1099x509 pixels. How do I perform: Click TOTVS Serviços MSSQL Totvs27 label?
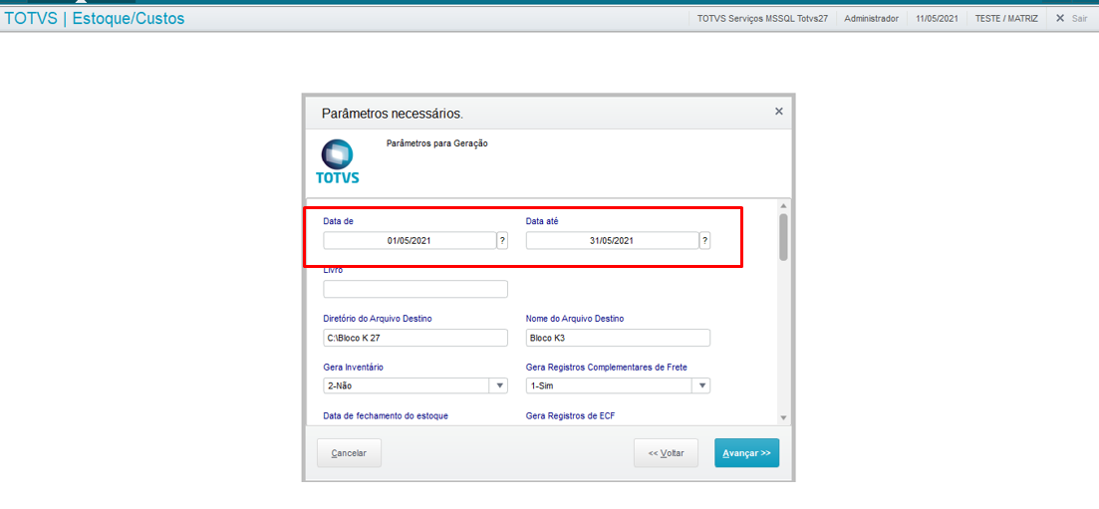coord(762,19)
